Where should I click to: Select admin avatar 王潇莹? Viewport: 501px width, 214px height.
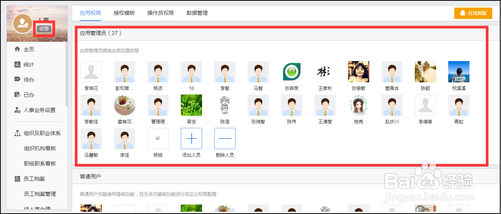click(325, 105)
